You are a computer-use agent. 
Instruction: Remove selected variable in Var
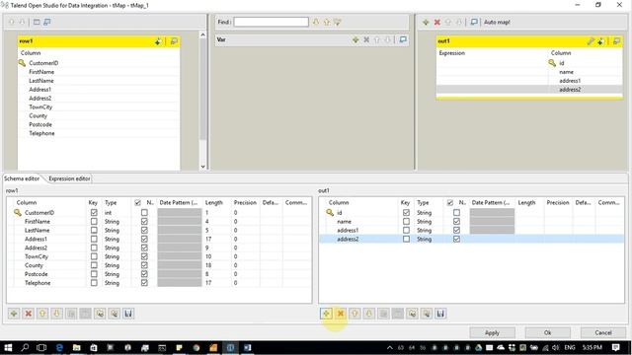pos(366,39)
